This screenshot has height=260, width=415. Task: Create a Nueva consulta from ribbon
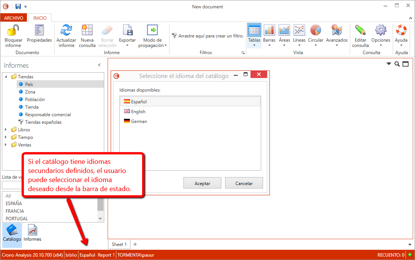(x=87, y=30)
